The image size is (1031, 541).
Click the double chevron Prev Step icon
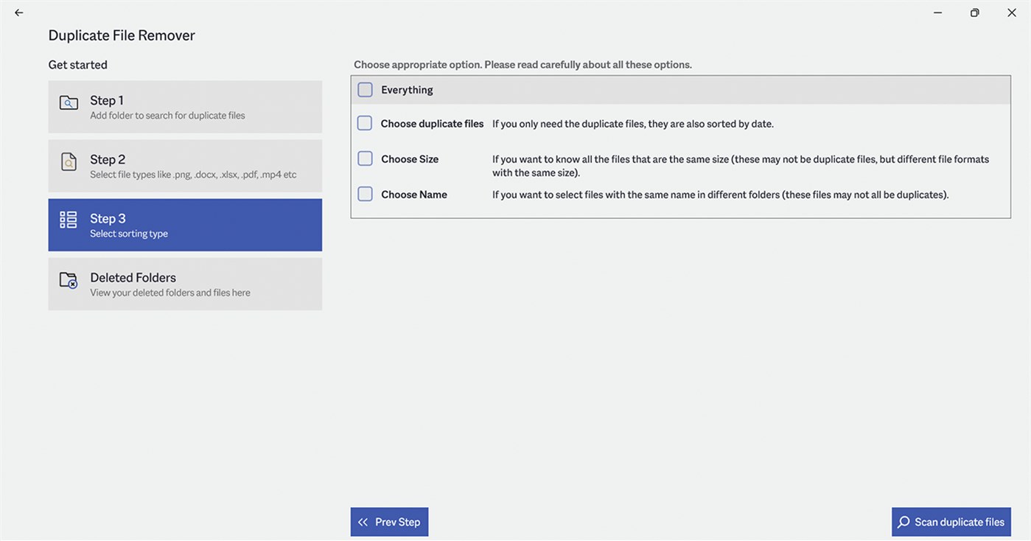(363, 522)
